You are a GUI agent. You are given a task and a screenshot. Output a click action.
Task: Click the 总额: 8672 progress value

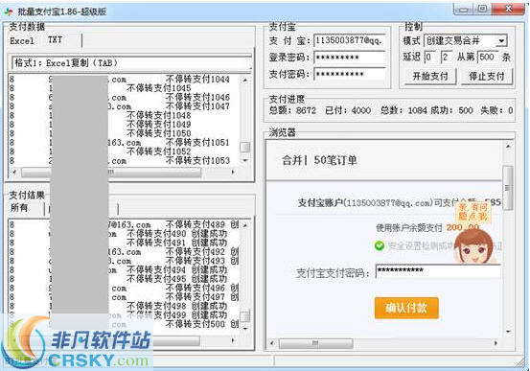click(292, 110)
